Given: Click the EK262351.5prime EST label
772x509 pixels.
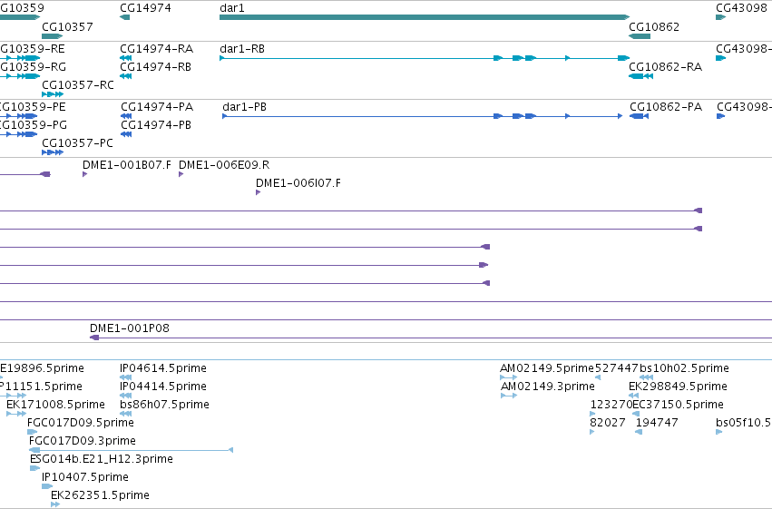Looking at the screenshot, I should [100, 495].
